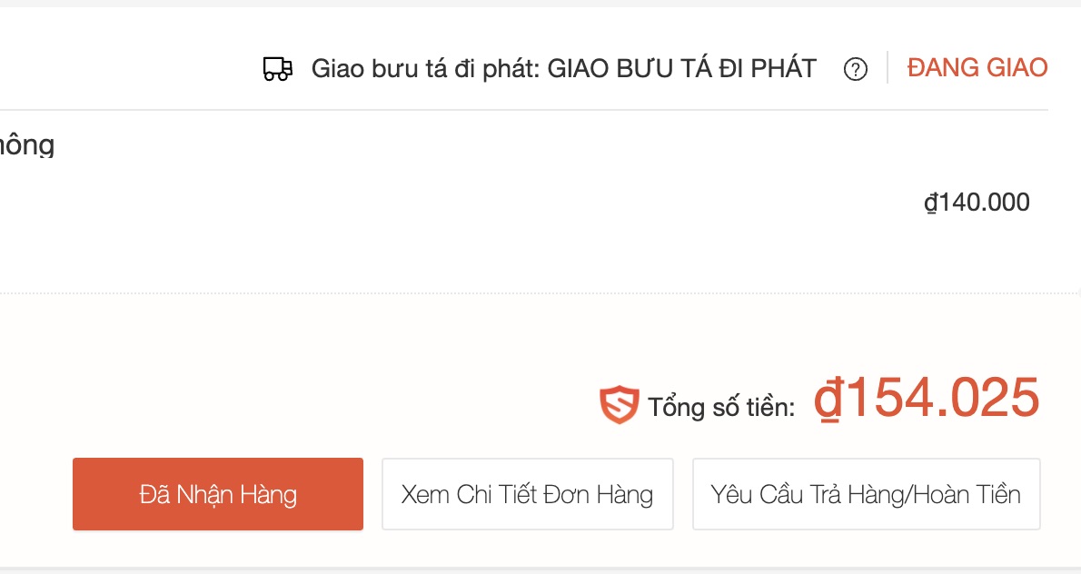Click the đ currency symbol of the total
This screenshot has height=574, width=1081.
[828, 400]
